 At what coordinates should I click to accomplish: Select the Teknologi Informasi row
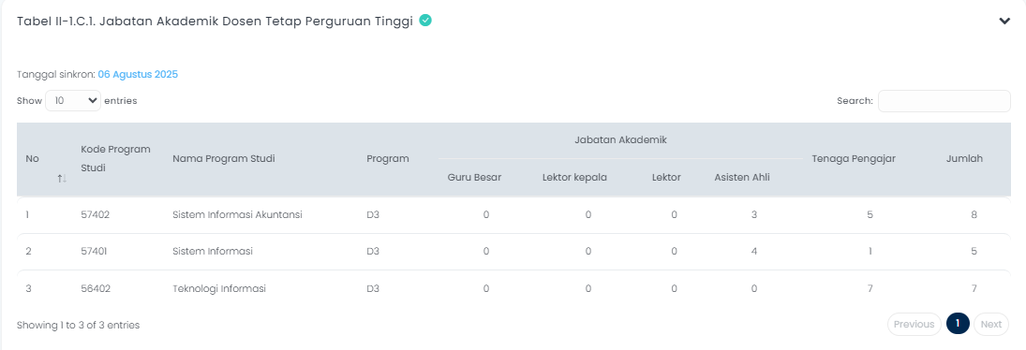[x=513, y=288]
